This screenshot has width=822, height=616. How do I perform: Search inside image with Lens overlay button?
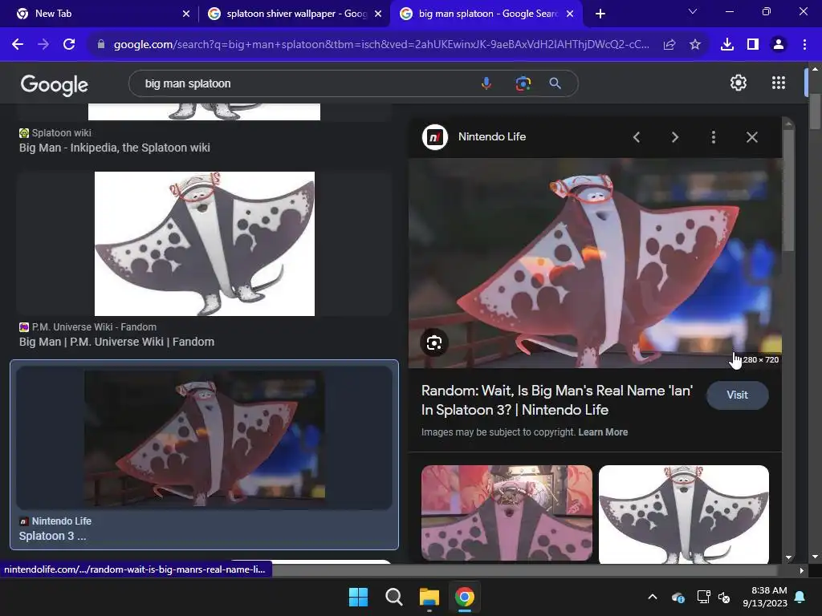click(434, 343)
